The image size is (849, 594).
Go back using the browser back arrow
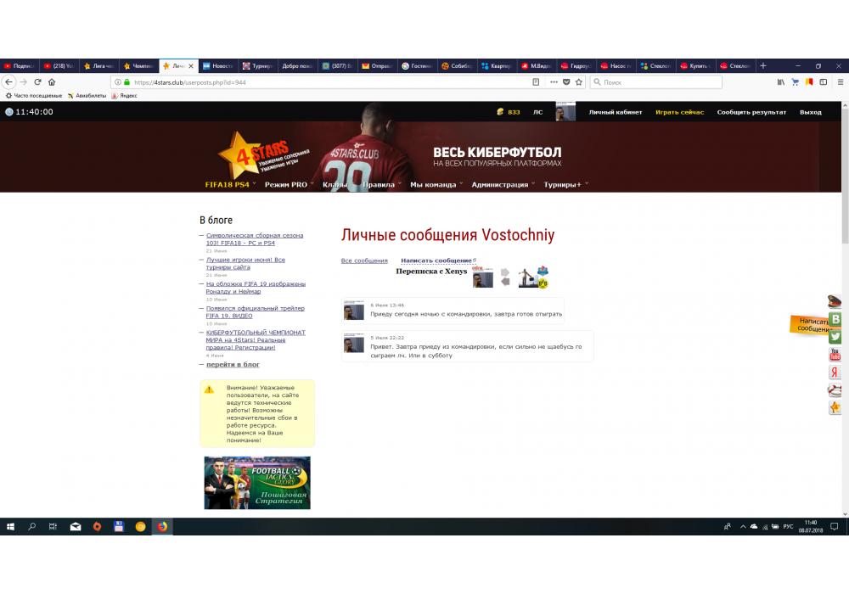coord(8,82)
